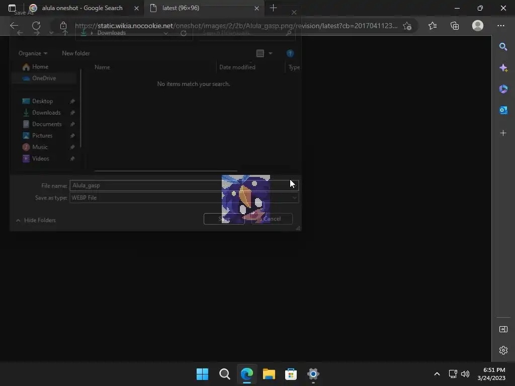Open Edge Settings and more menu

coord(500,26)
